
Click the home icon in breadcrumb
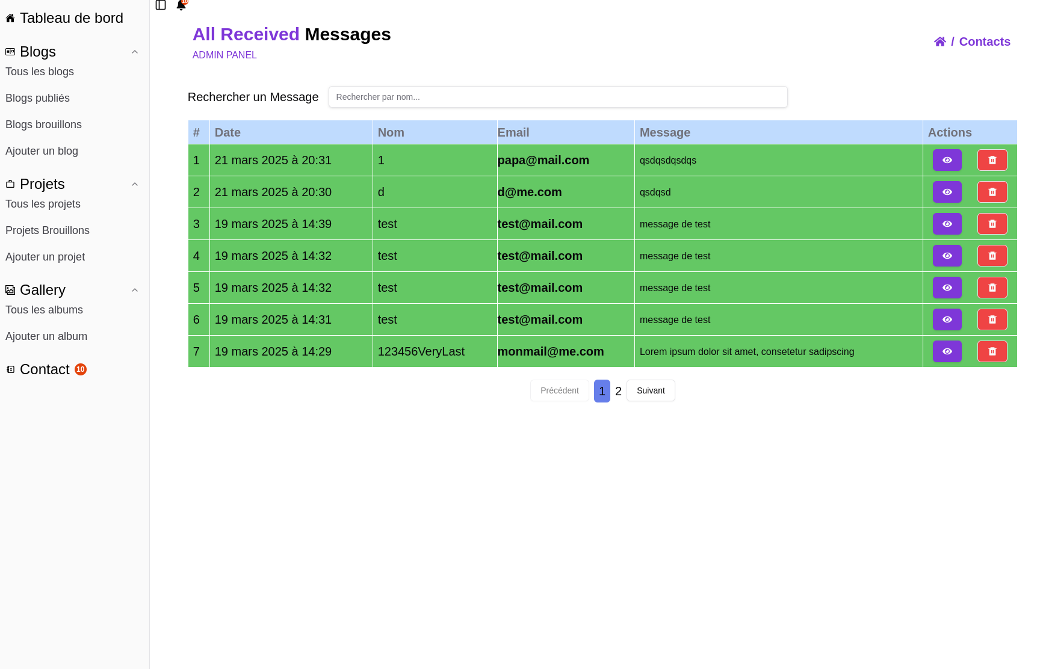tap(939, 42)
